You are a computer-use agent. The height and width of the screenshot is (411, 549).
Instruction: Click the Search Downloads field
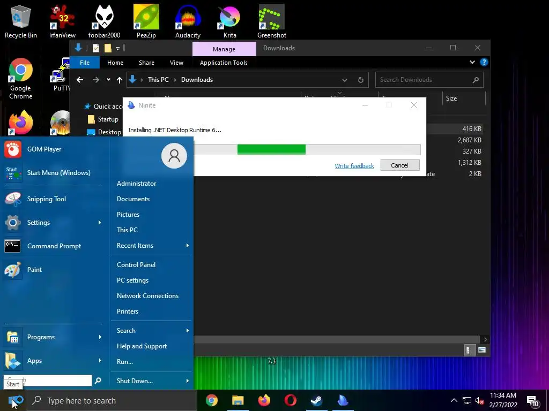click(x=429, y=80)
